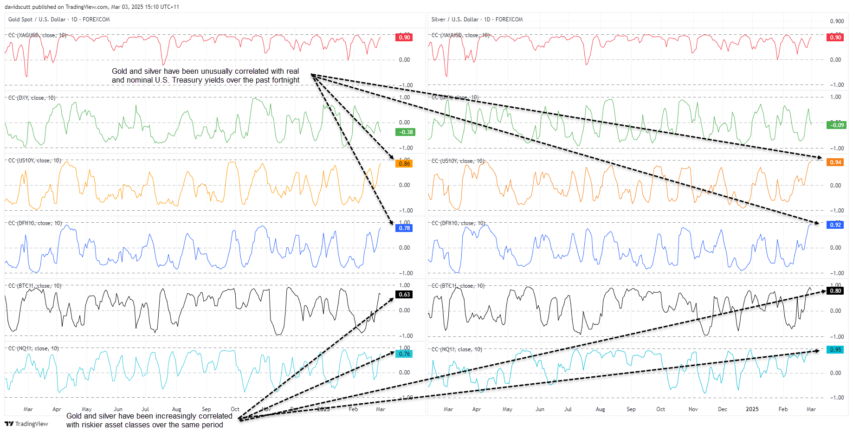The width and height of the screenshot is (853, 432).
Task: Click Jul on the Silver chart time axis
Action: [568, 409]
